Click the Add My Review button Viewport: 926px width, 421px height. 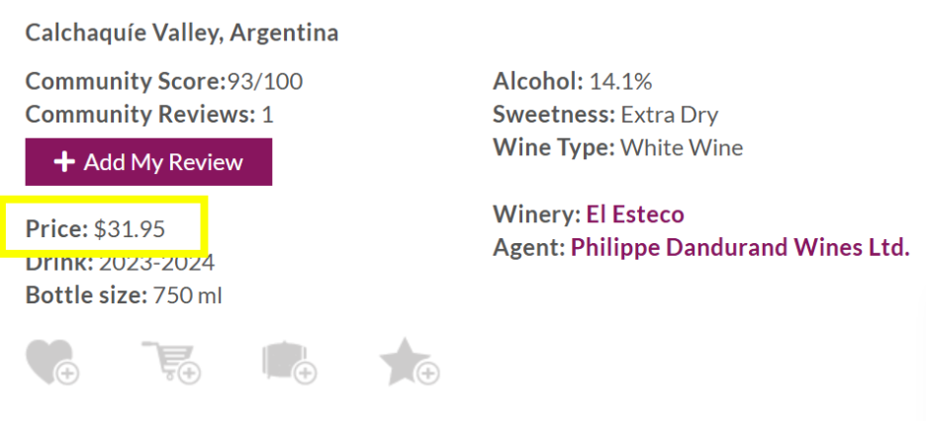(148, 162)
